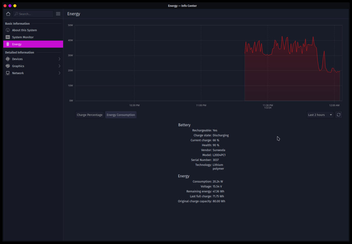Click the Sunwoda vendor value

[219, 150]
